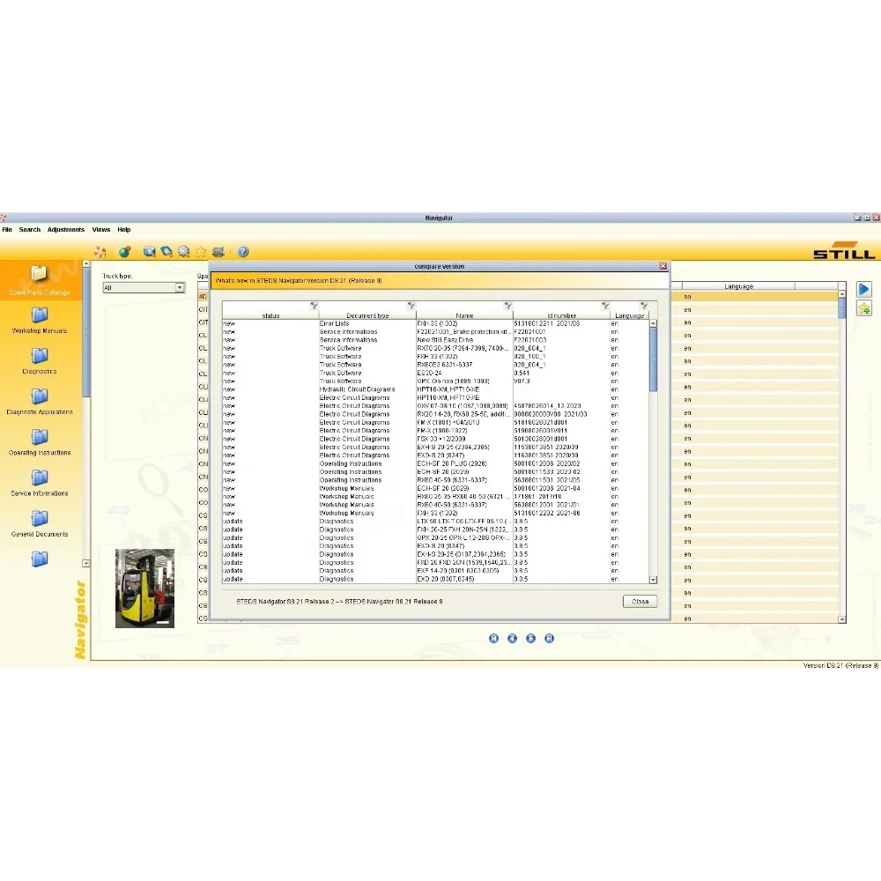
Task: Click the dialog table scroll up arrow
Action: pos(653,323)
